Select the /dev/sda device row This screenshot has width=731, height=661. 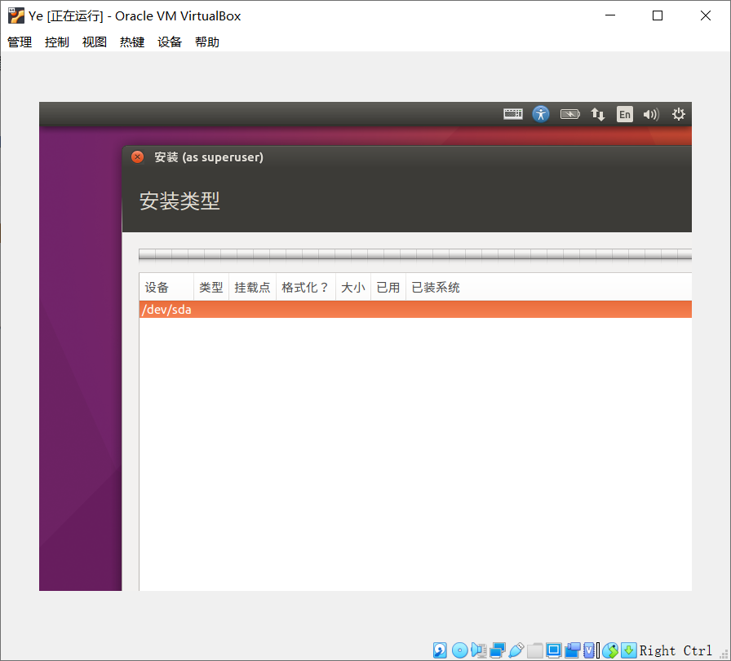[415, 309]
